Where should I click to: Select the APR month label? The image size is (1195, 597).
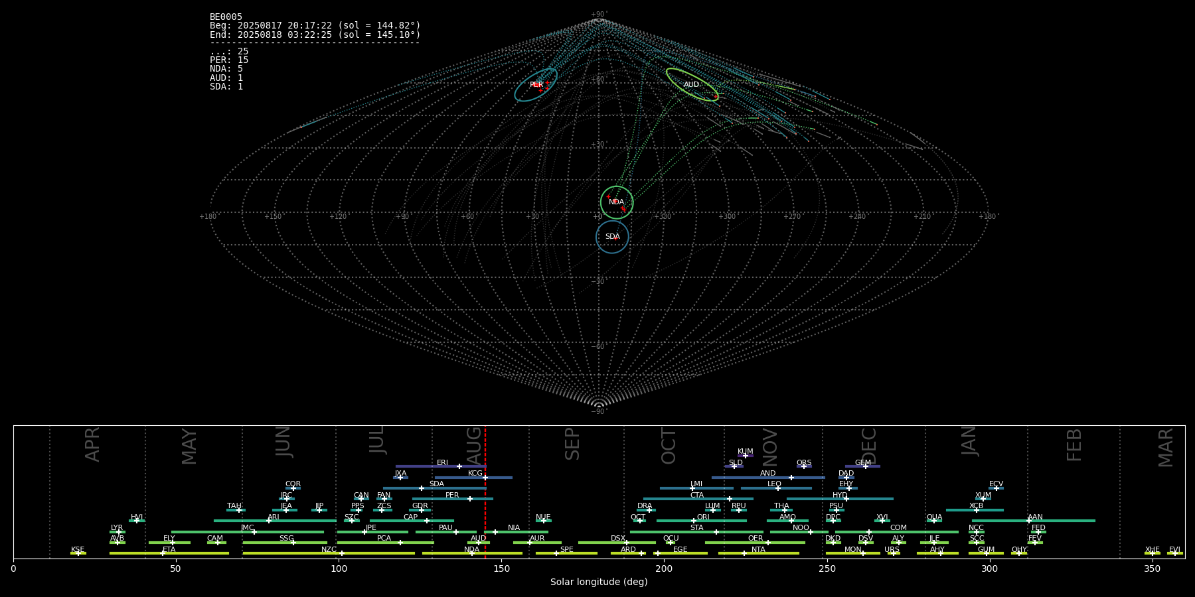click(92, 444)
